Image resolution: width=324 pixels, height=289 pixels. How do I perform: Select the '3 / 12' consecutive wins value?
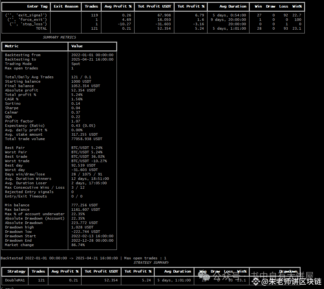[x=78, y=188]
